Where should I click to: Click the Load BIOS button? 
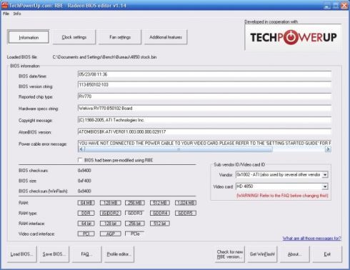(x=22, y=254)
